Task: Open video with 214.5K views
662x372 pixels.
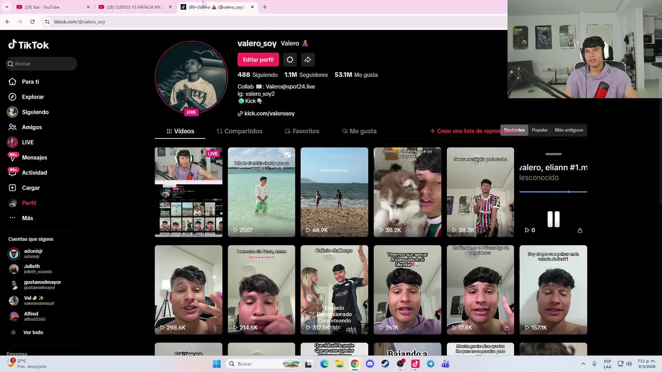Action: point(261,290)
